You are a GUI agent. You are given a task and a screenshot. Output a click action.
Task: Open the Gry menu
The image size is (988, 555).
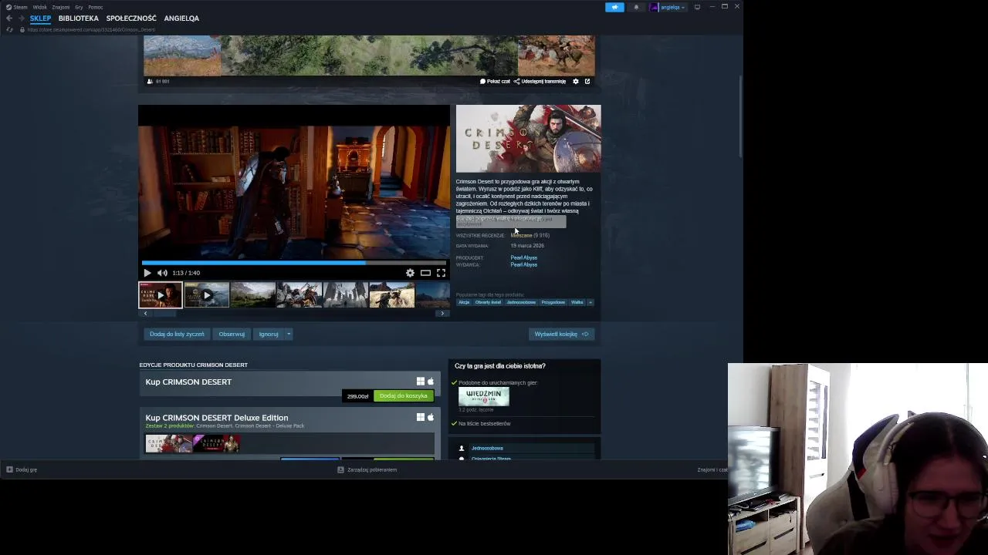click(79, 7)
